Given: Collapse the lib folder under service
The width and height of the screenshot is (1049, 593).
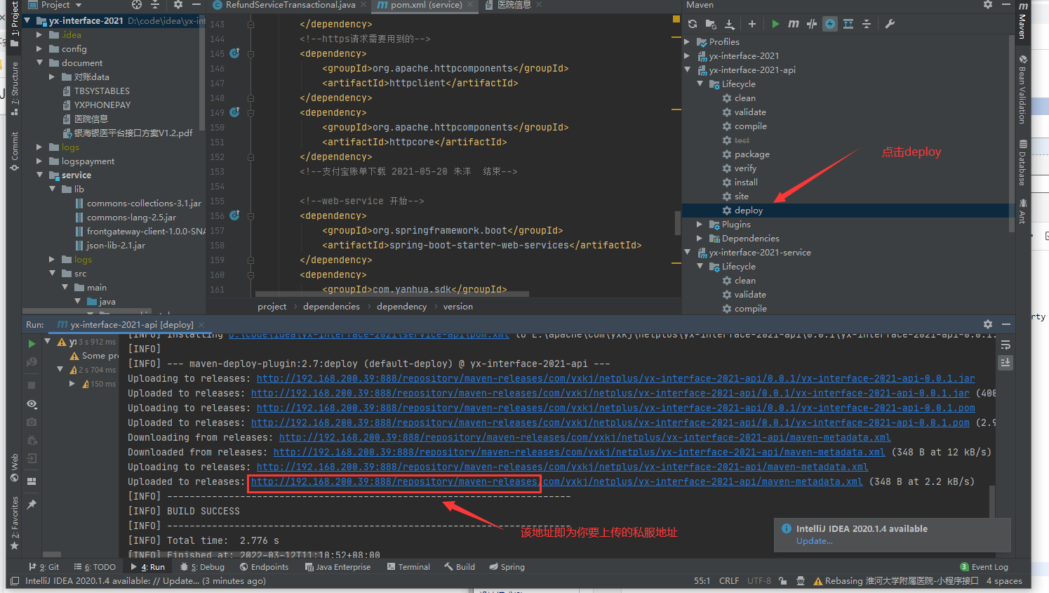Looking at the screenshot, I should [52, 189].
